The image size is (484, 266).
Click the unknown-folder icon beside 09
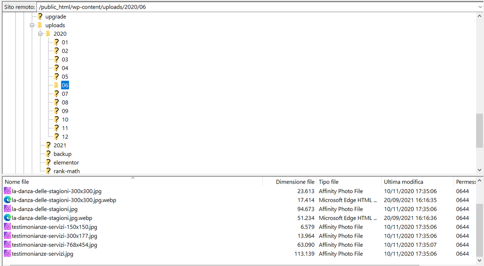click(x=56, y=111)
